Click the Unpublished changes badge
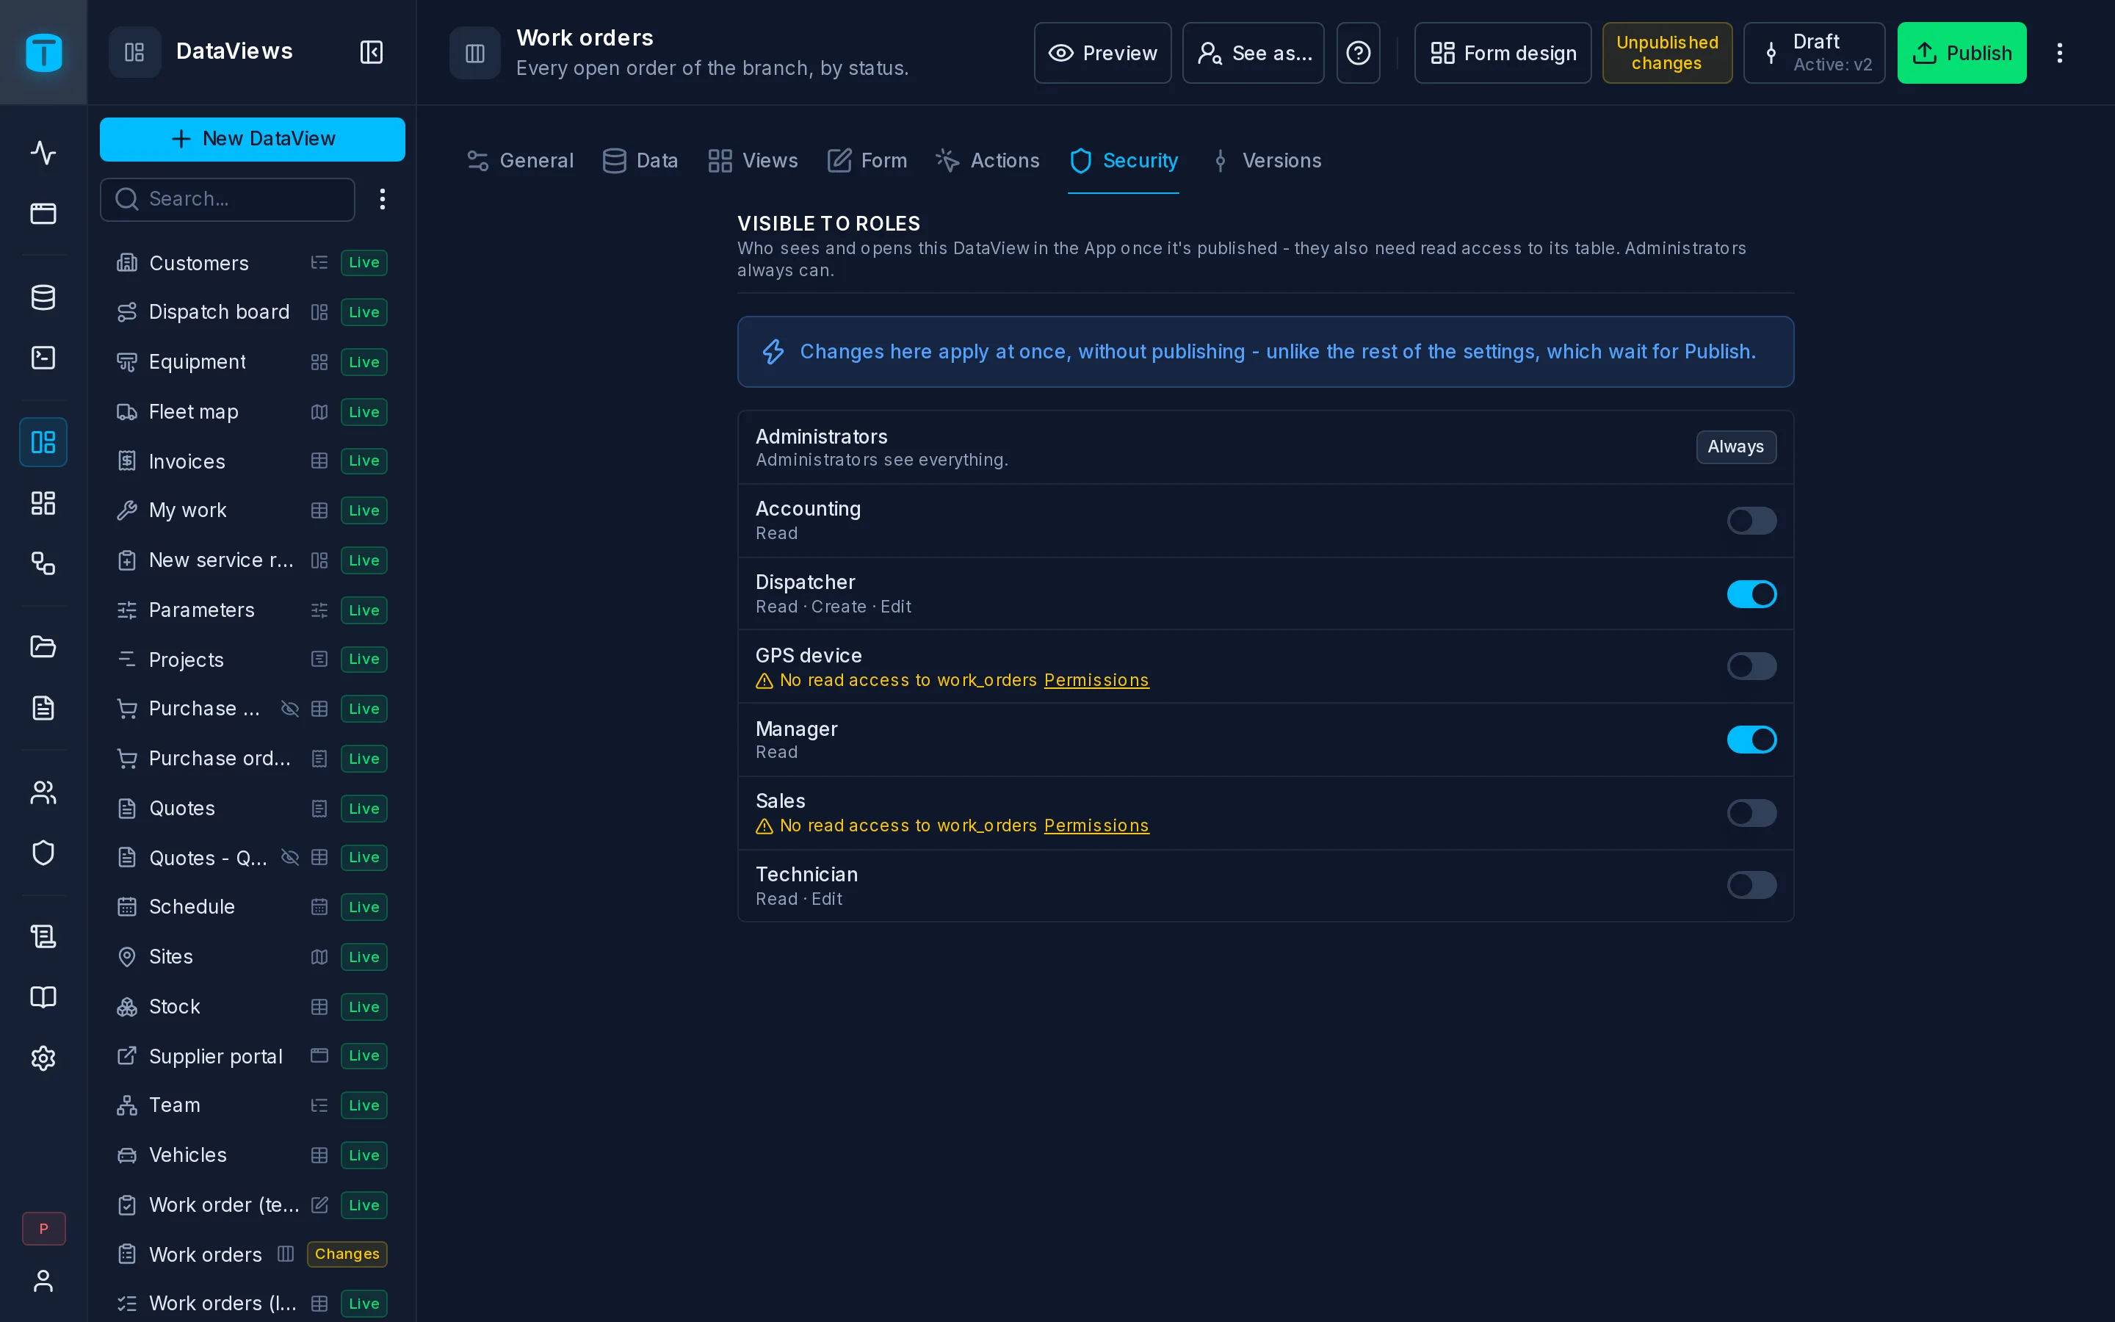Screen dimensions: 2115x1322 [1666, 54]
